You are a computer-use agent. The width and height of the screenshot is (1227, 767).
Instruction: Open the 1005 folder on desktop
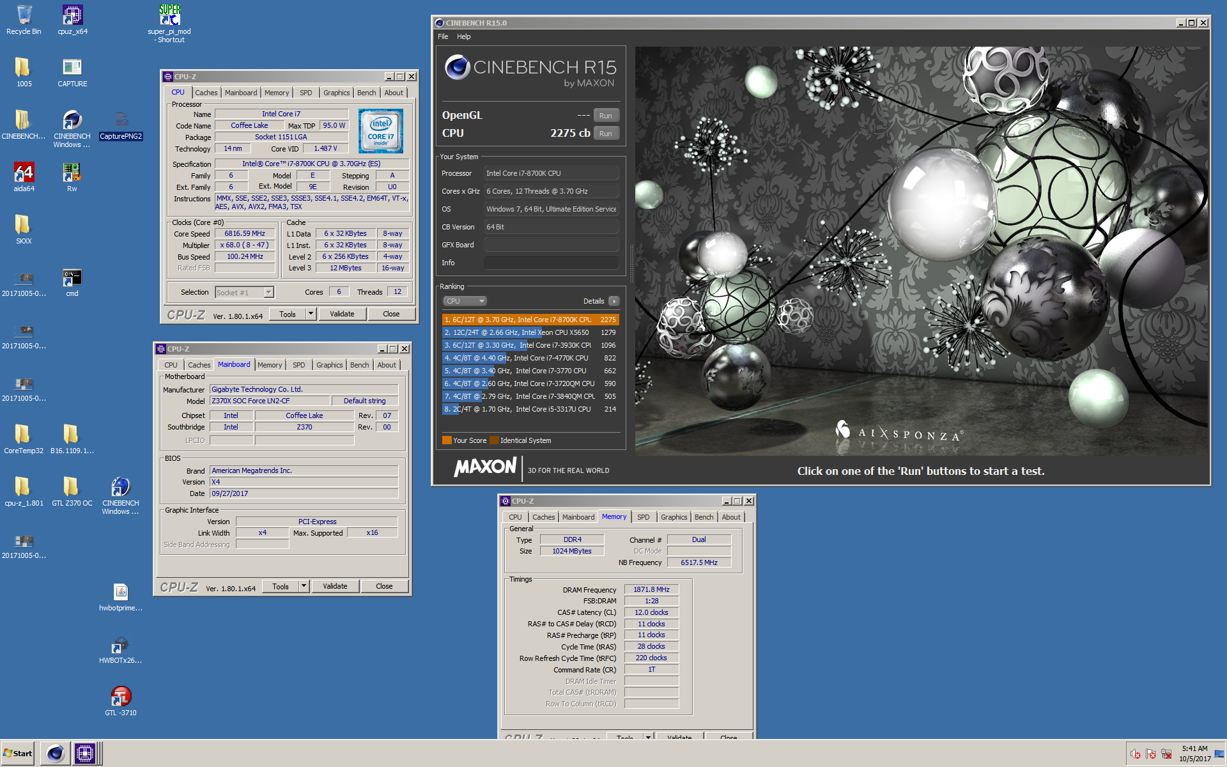click(x=24, y=72)
